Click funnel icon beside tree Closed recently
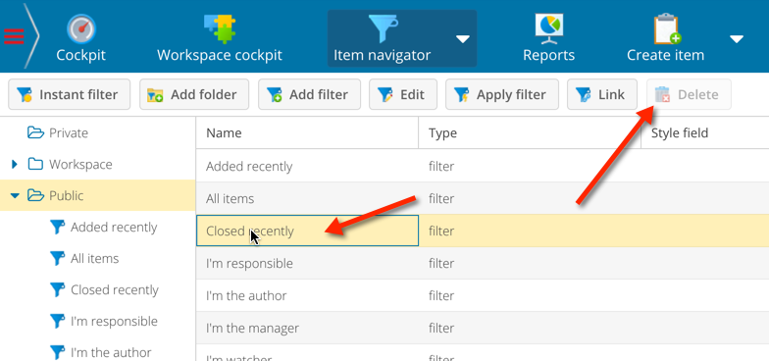Image resolution: width=769 pixels, height=361 pixels. tap(57, 290)
